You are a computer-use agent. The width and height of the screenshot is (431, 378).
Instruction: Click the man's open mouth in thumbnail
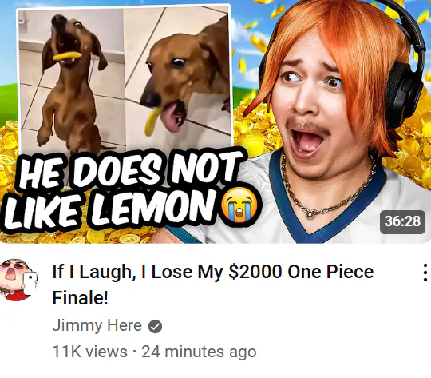pyautogui.click(x=308, y=141)
